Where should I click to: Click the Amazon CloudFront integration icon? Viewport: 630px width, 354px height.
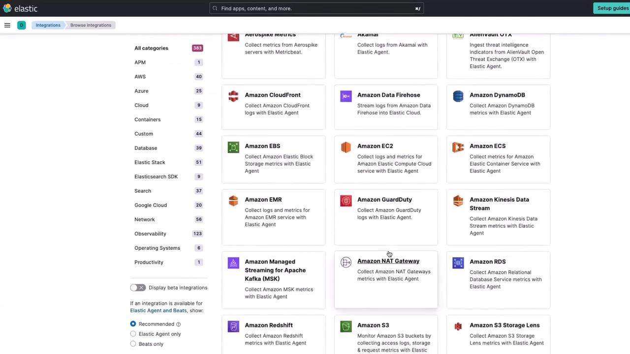pyautogui.click(x=233, y=96)
